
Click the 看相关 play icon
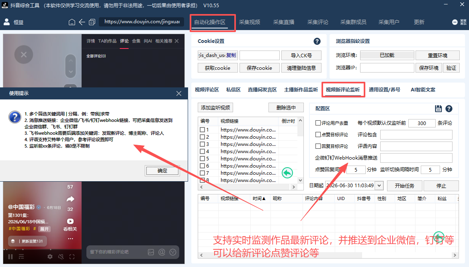[70, 221]
